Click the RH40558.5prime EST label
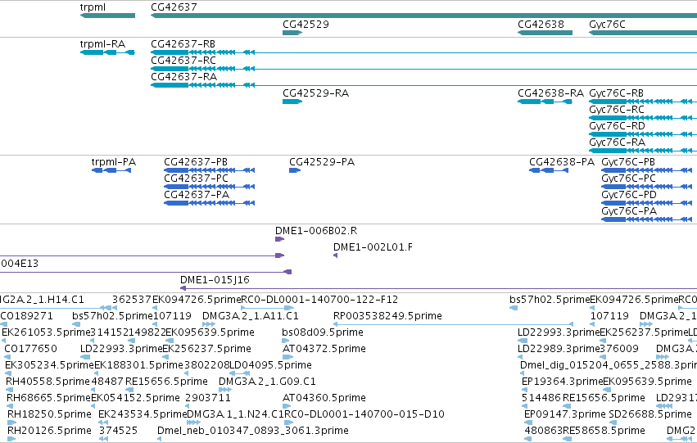The width and height of the screenshot is (697, 443). click(x=48, y=382)
